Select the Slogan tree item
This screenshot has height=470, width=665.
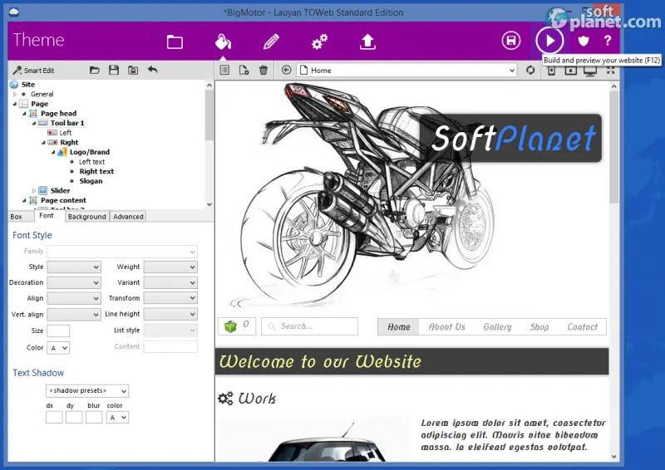coord(91,181)
